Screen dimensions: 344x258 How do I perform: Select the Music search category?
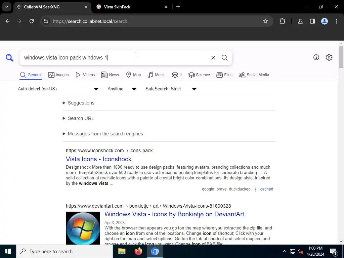tap(157, 75)
